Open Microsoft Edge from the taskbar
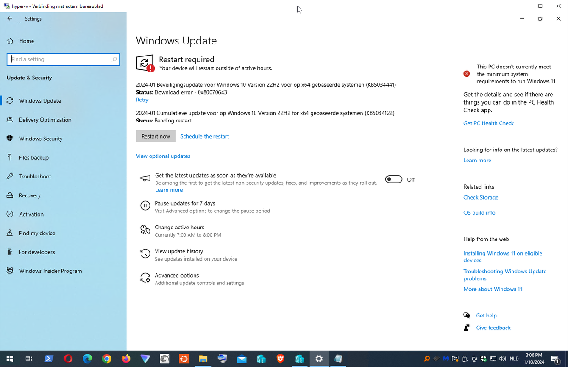 [87, 359]
